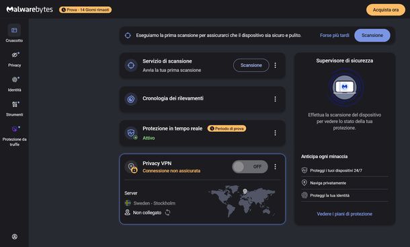
Task: Click the Malwarebytes logo
Action: (x=30, y=9)
